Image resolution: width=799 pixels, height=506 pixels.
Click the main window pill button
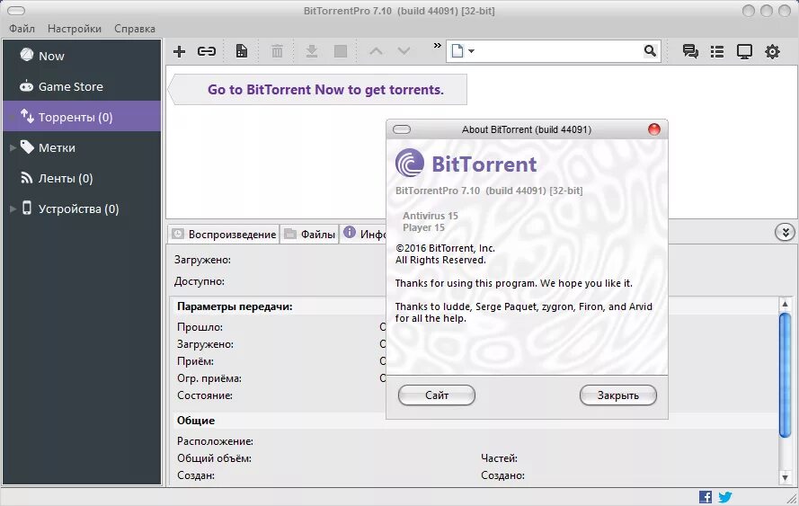17,11
